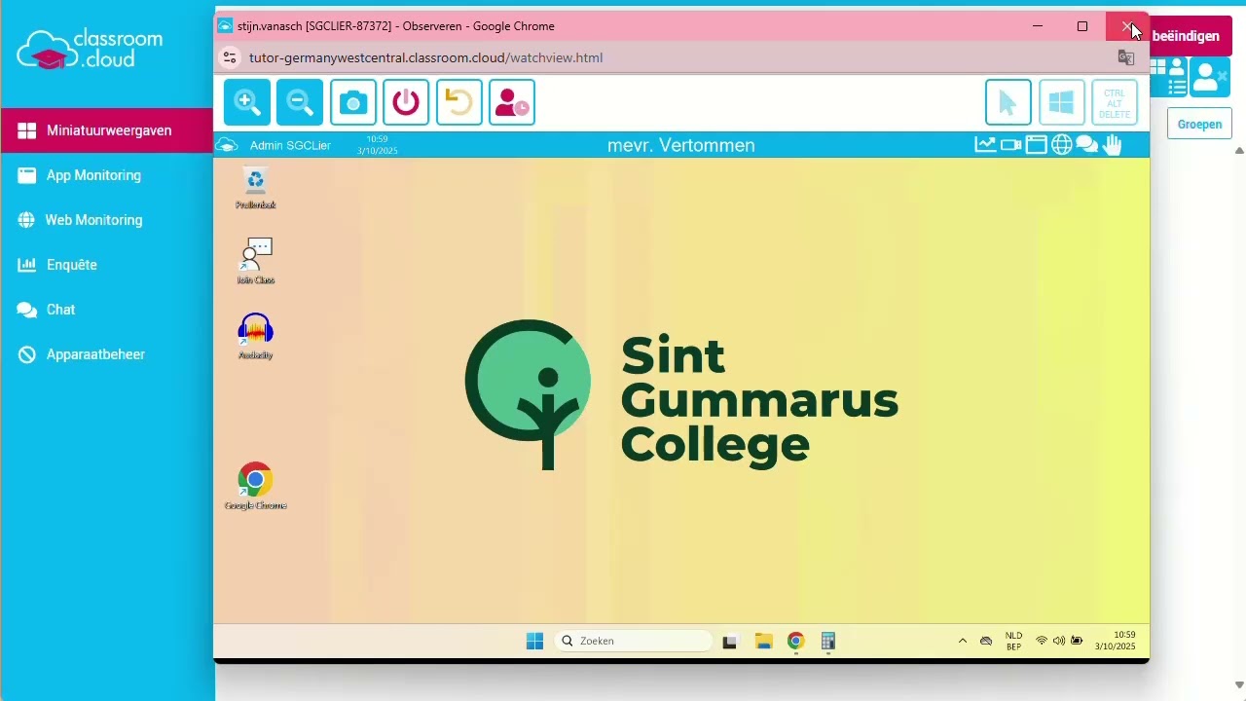Click the NLD BEP language indicator

[1013, 641]
